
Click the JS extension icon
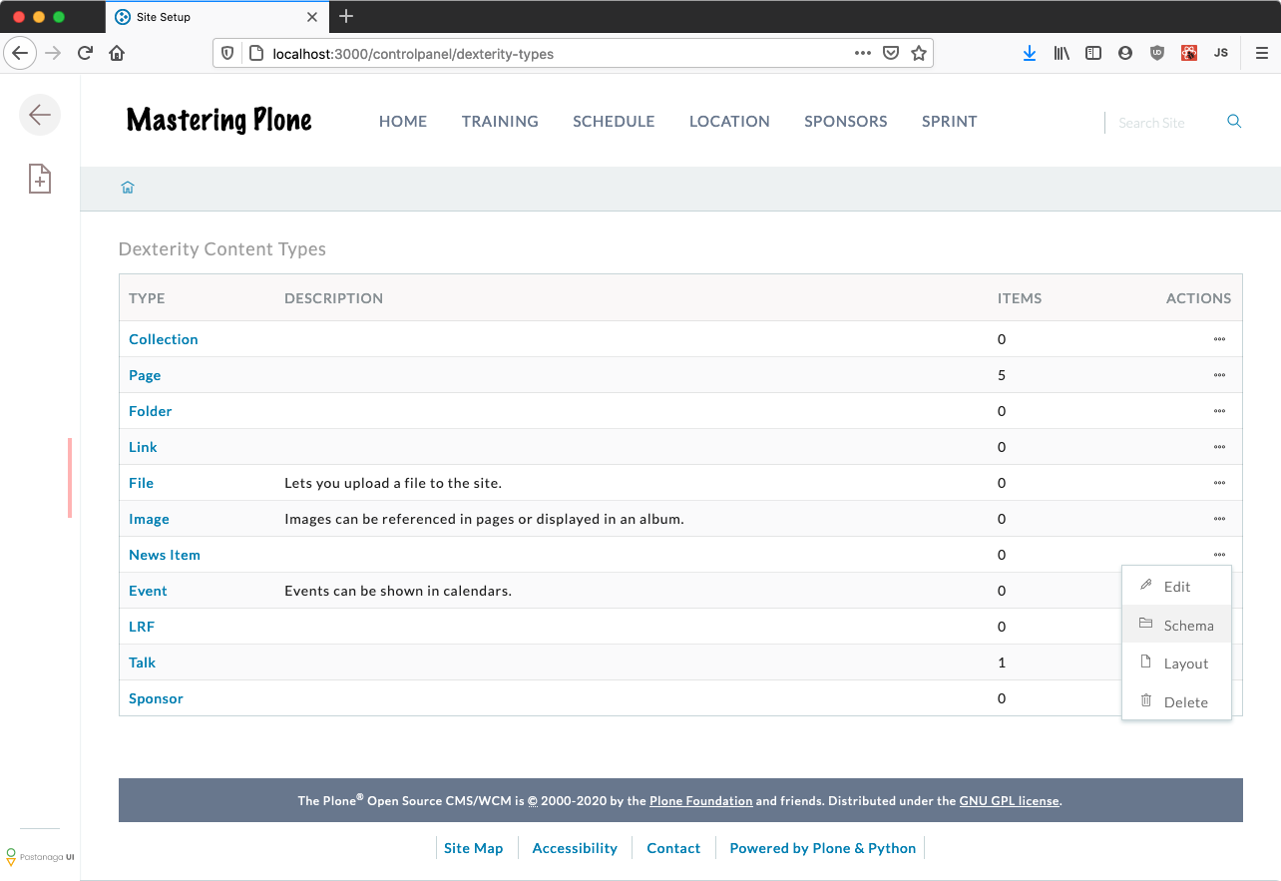click(1221, 53)
